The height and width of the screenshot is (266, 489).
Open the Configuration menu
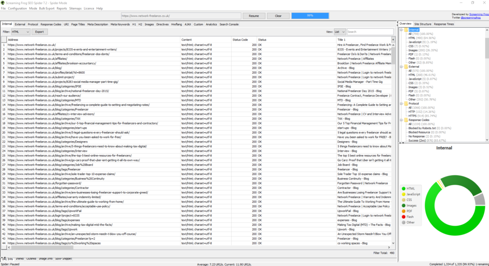[x=17, y=9]
